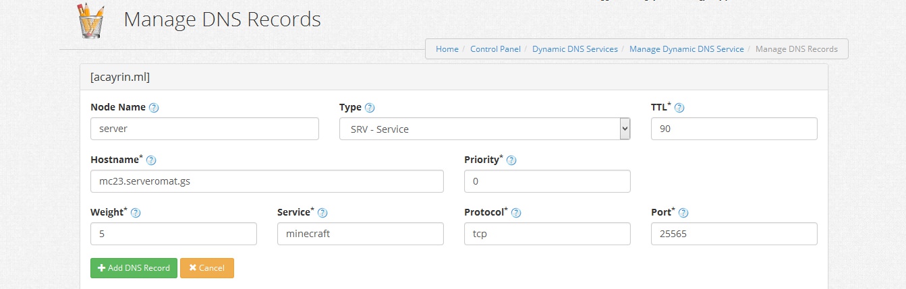
Task: Click the Port help icon
Action: pyautogui.click(x=683, y=213)
